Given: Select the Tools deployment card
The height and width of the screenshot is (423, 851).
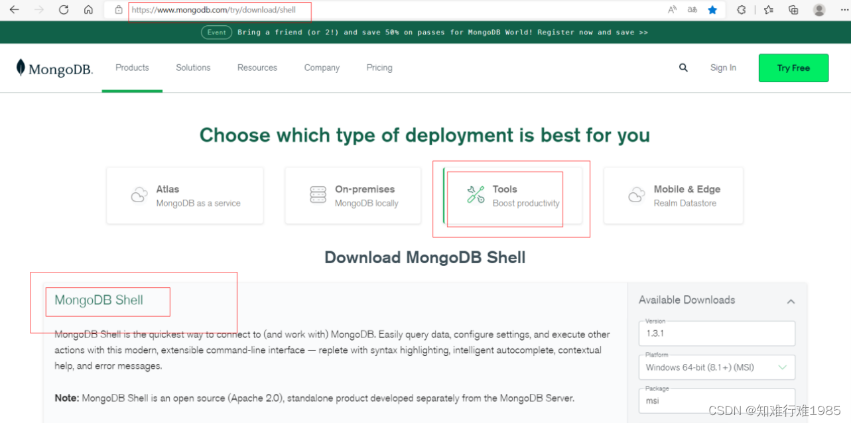Looking at the screenshot, I should coord(512,196).
